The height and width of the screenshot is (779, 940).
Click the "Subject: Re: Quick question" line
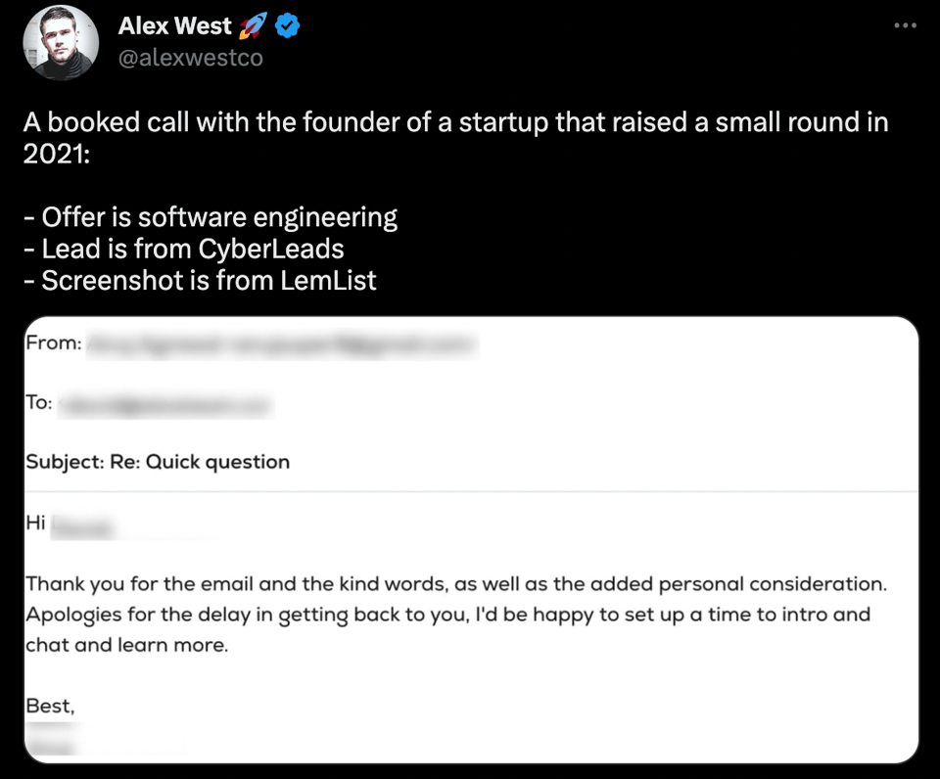(x=158, y=461)
